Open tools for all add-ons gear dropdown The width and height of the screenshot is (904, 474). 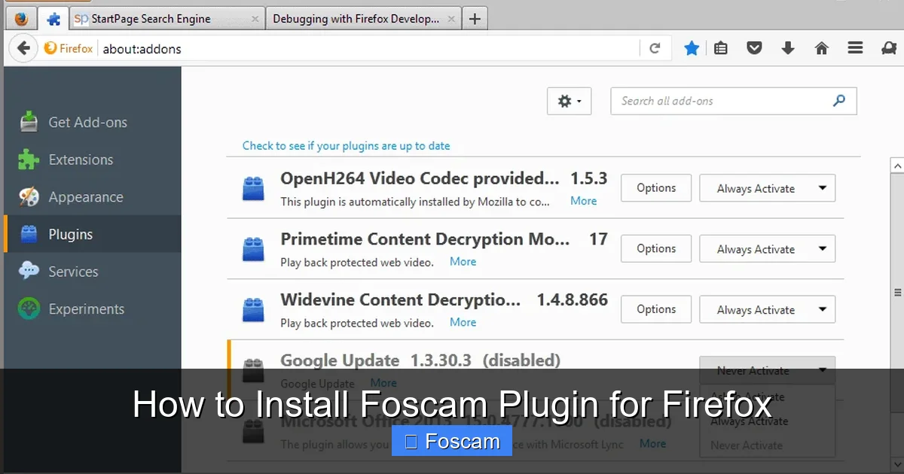click(x=569, y=101)
